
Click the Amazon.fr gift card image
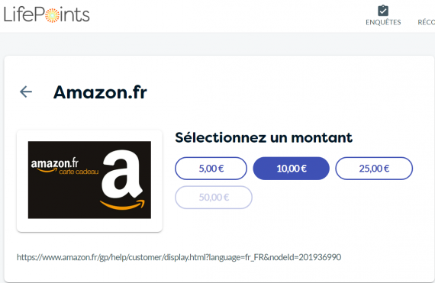point(89,180)
